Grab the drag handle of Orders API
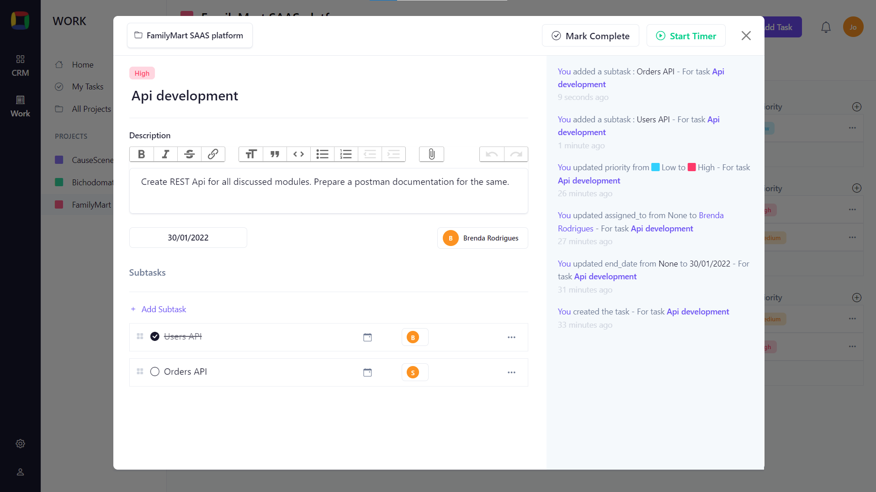Viewport: 876px width, 492px height. (x=140, y=372)
